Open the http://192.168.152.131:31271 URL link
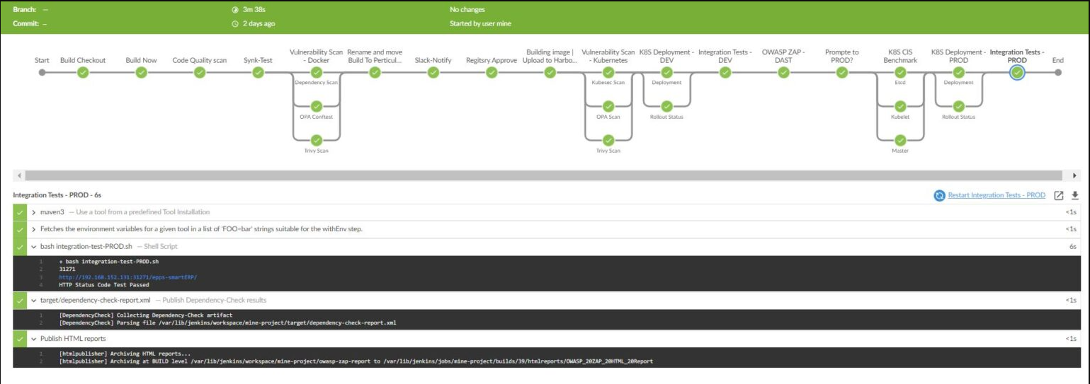The height and width of the screenshot is (384, 1090). pos(127,277)
